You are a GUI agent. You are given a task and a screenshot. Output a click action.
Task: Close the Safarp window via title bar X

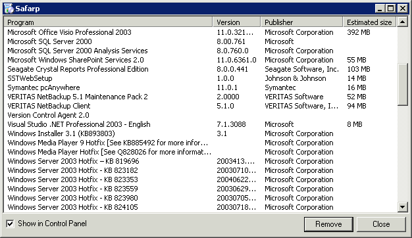(x=402, y=9)
